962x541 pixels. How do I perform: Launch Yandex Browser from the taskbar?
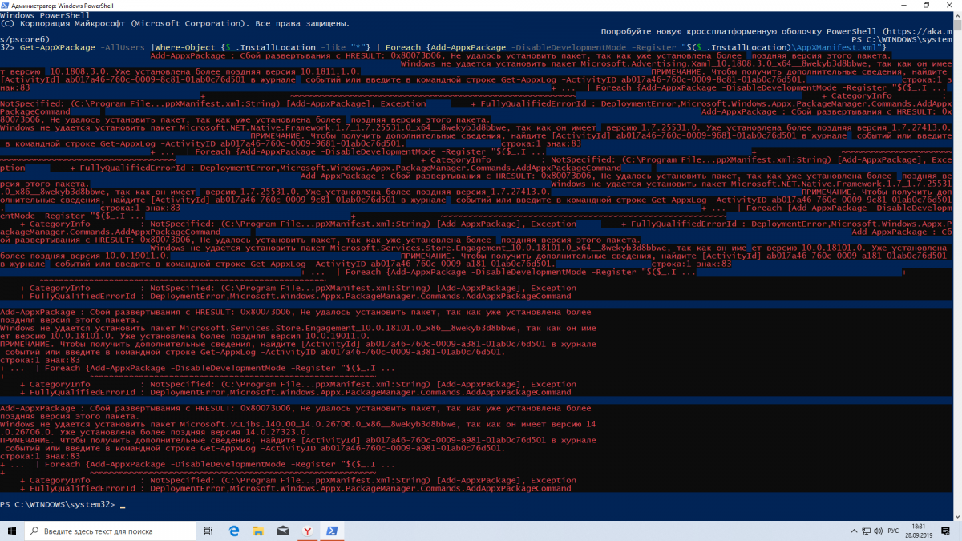click(307, 531)
